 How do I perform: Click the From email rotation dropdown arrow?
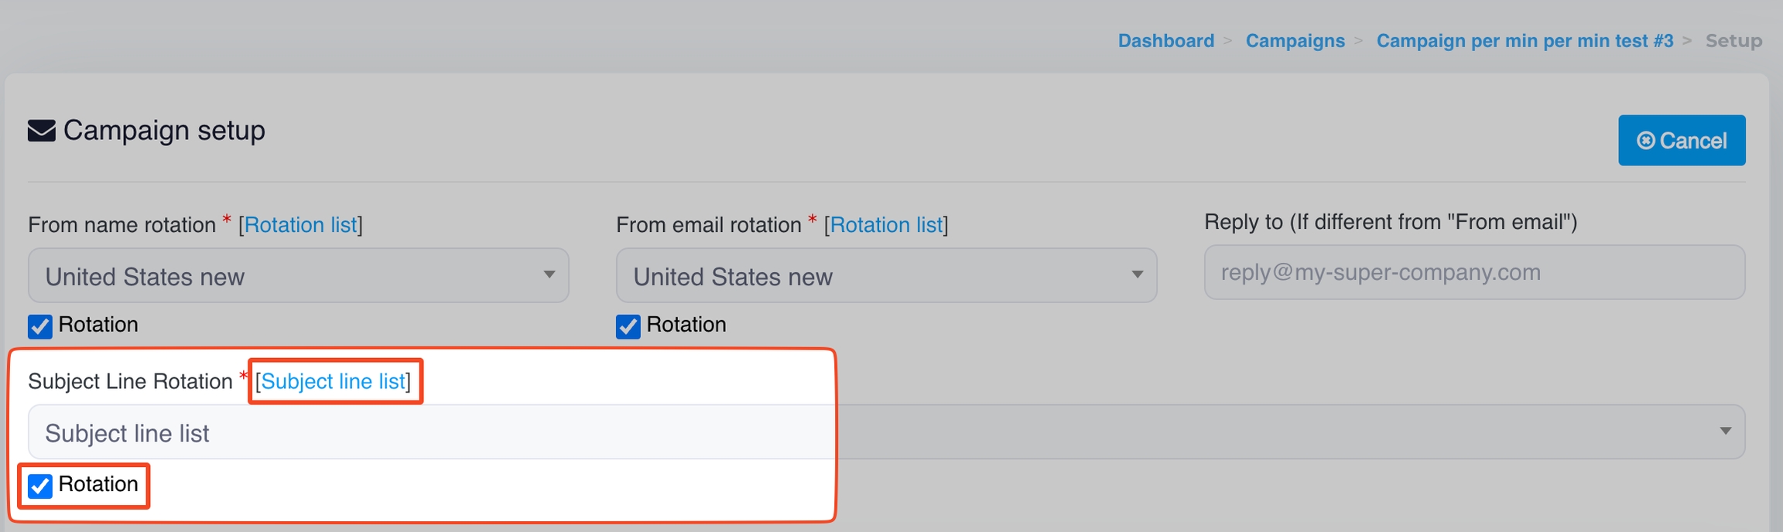click(1137, 275)
